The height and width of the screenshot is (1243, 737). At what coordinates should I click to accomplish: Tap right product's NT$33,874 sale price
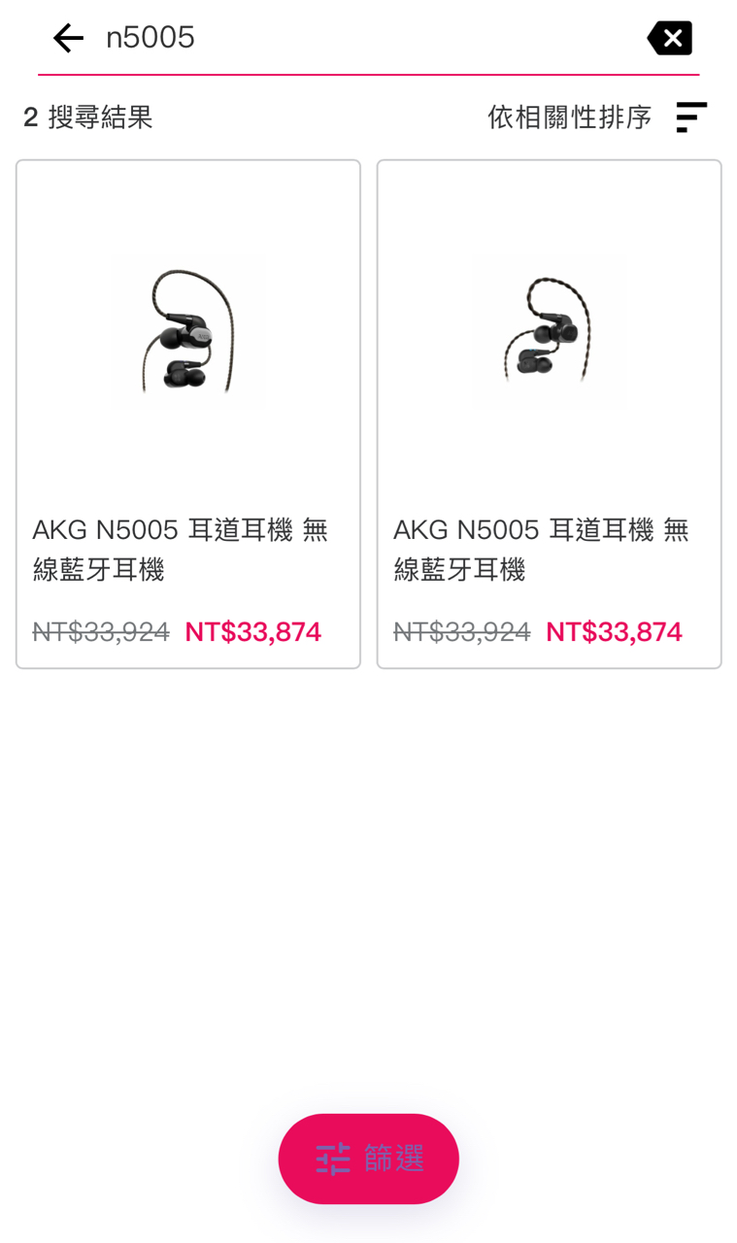pos(614,632)
